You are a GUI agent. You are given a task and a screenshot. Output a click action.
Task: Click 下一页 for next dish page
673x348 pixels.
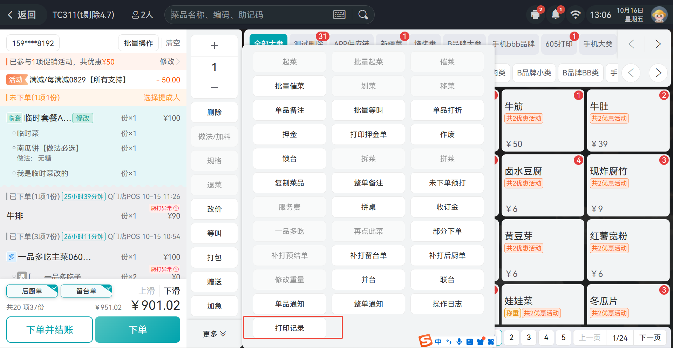650,337
